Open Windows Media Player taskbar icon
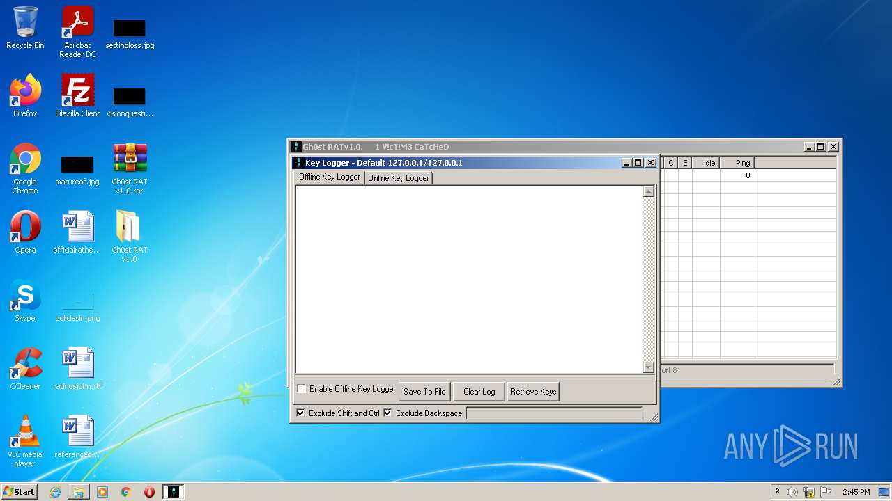The image size is (892, 501). click(102, 492)
